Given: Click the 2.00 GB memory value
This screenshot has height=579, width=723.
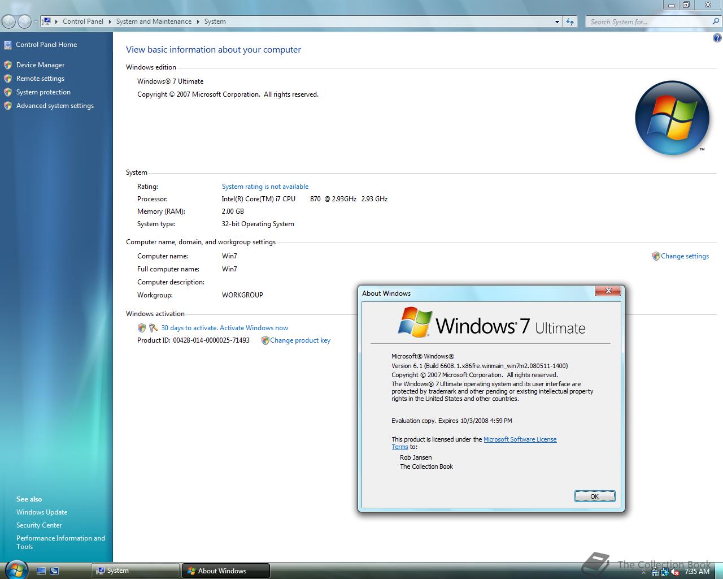Looking at the screenshot, I should click(x=233, y=211).
